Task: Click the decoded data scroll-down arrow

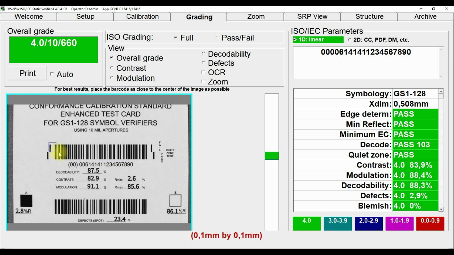Action: pos(441,76)
